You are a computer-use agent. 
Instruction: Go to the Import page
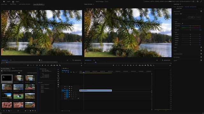click(9, 2)
